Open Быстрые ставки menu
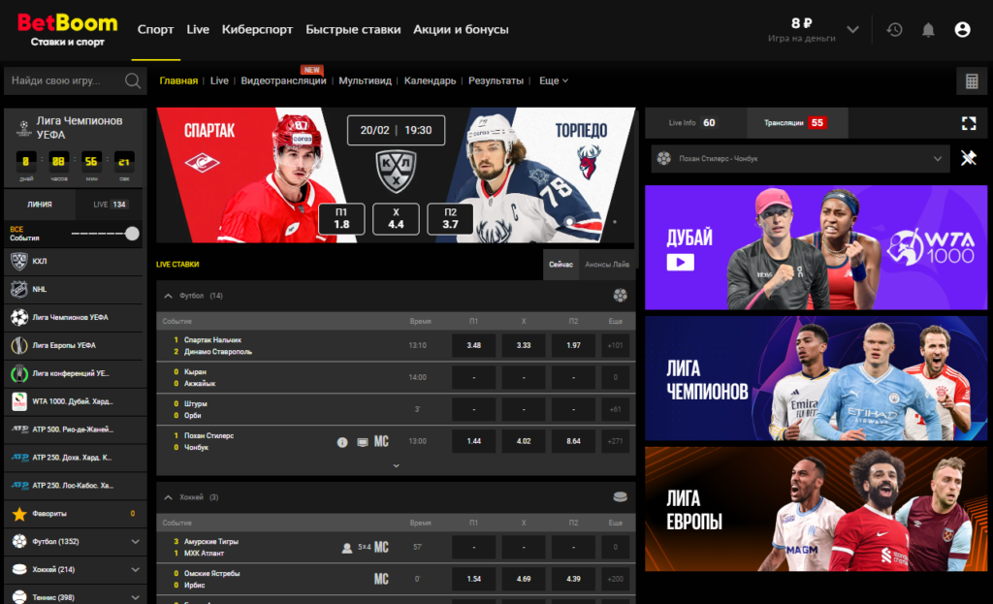This screenshot has width=993, height=604. tap(353, 29)
